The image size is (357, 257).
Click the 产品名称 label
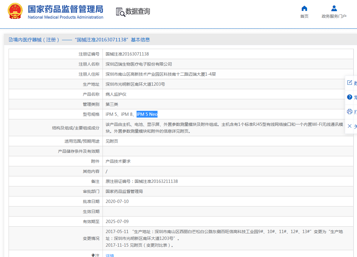91,94
